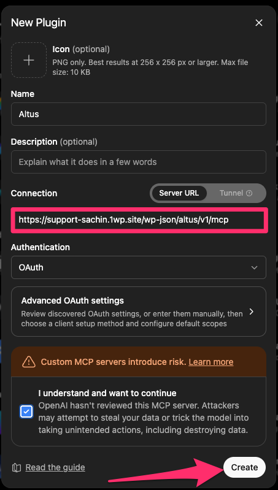The image size is (278, 490).
Task: Click Custom MCP servers introduce risk text
Action: point(114,362)
